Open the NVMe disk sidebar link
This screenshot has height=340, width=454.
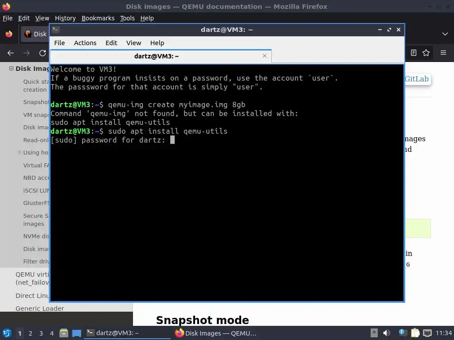coord(36,236)
